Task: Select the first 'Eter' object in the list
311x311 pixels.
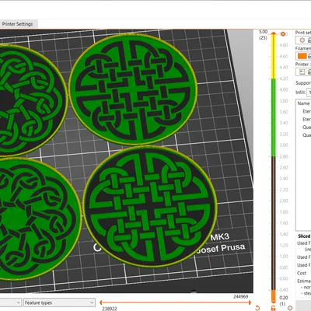Action: [x=306, y=111]
